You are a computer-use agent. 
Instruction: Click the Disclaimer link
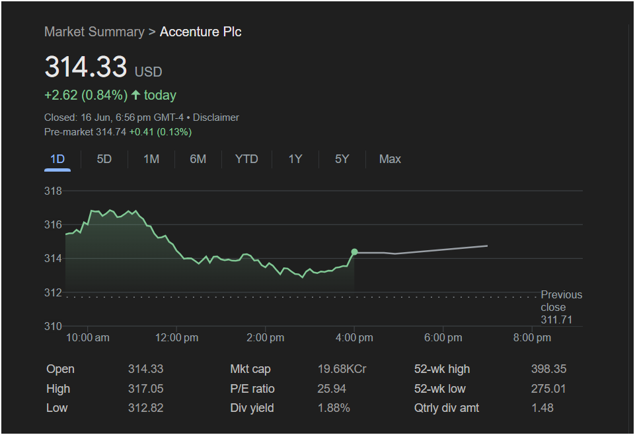tap(216, 117)
